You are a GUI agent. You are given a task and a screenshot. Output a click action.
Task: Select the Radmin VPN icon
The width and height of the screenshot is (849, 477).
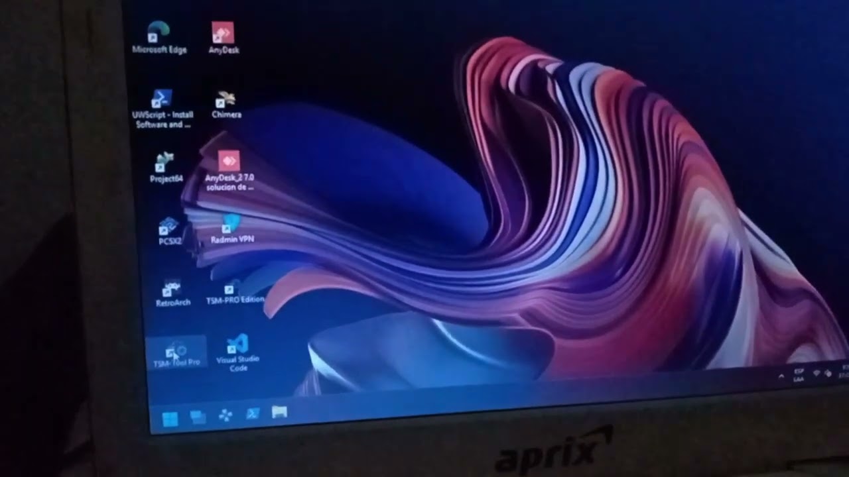click(231, 229)
